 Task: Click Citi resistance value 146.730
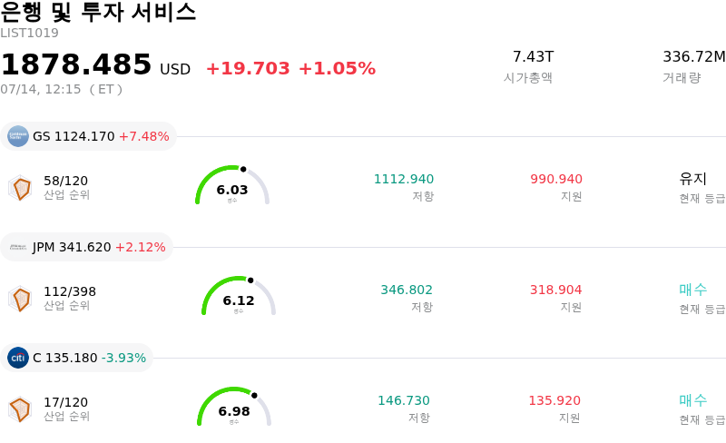(404, 400)
